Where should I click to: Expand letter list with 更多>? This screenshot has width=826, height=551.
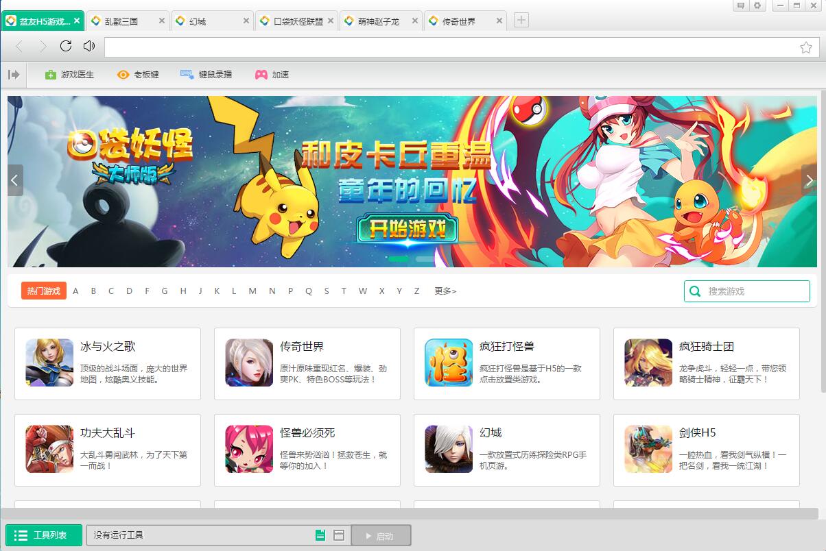pyautogui.click(x=445, y=291)
